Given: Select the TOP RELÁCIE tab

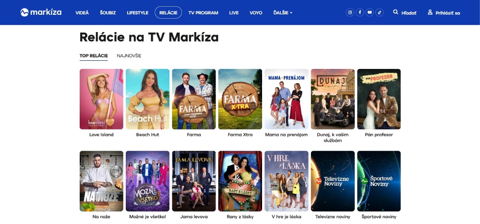Looking at the screenshot, I should click(x=94, y=56).
